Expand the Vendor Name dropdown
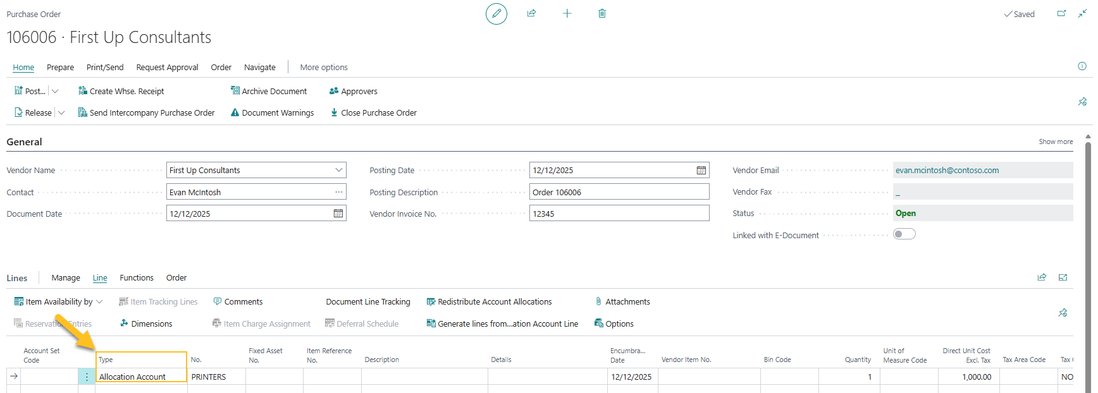Image resolution: width=1098 pixels, height=393 pixels. [x=338, y=170]
